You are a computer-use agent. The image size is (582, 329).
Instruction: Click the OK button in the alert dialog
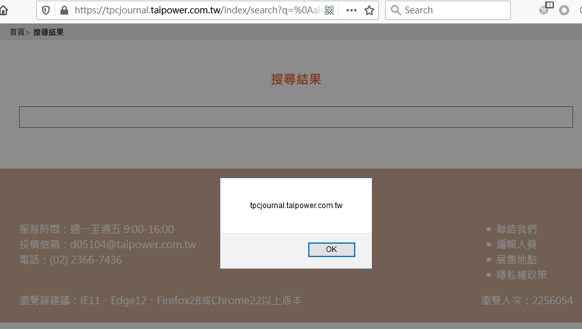332,249
